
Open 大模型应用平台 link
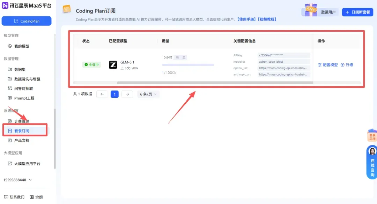pos(27,164)
